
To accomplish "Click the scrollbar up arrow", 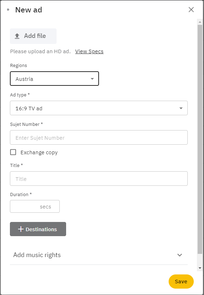I will [x=200, y=22].
